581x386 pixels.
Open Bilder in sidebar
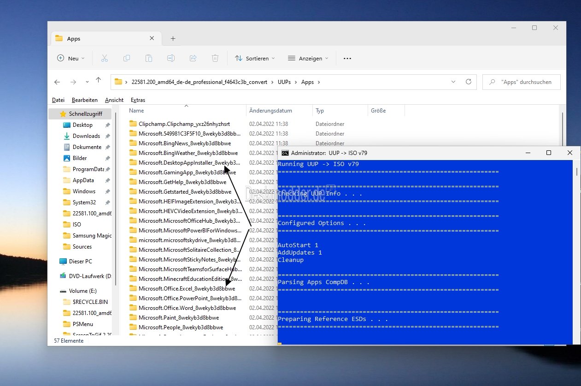click(x=80, y=158)
